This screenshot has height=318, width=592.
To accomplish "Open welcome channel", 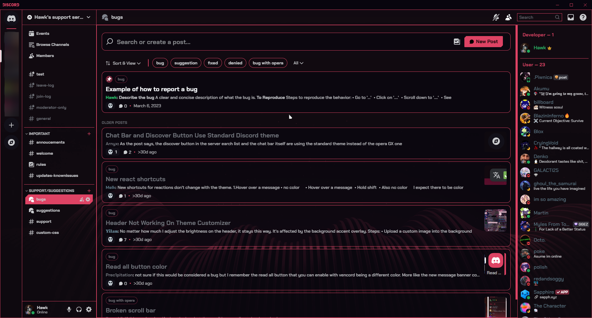I will coord(59,153).
